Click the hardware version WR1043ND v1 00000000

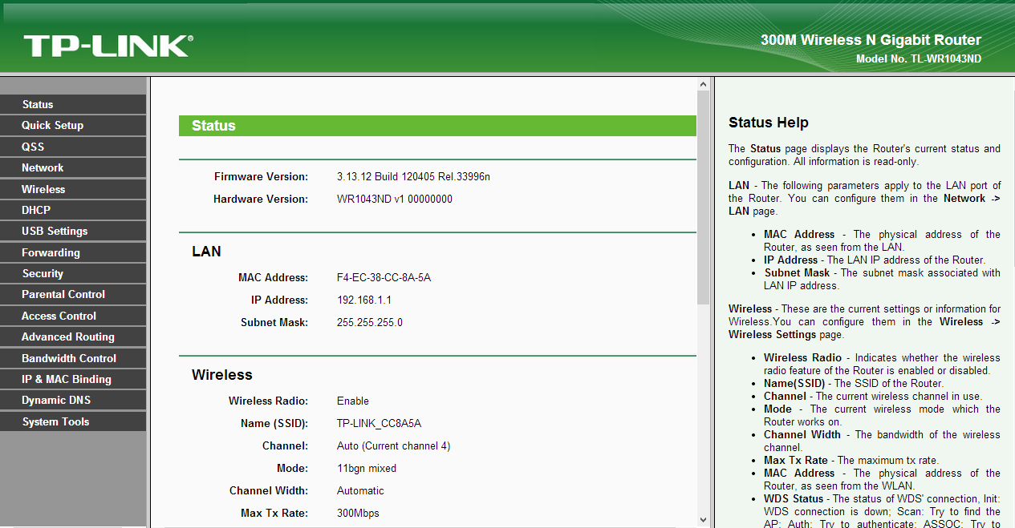point(395,199)
